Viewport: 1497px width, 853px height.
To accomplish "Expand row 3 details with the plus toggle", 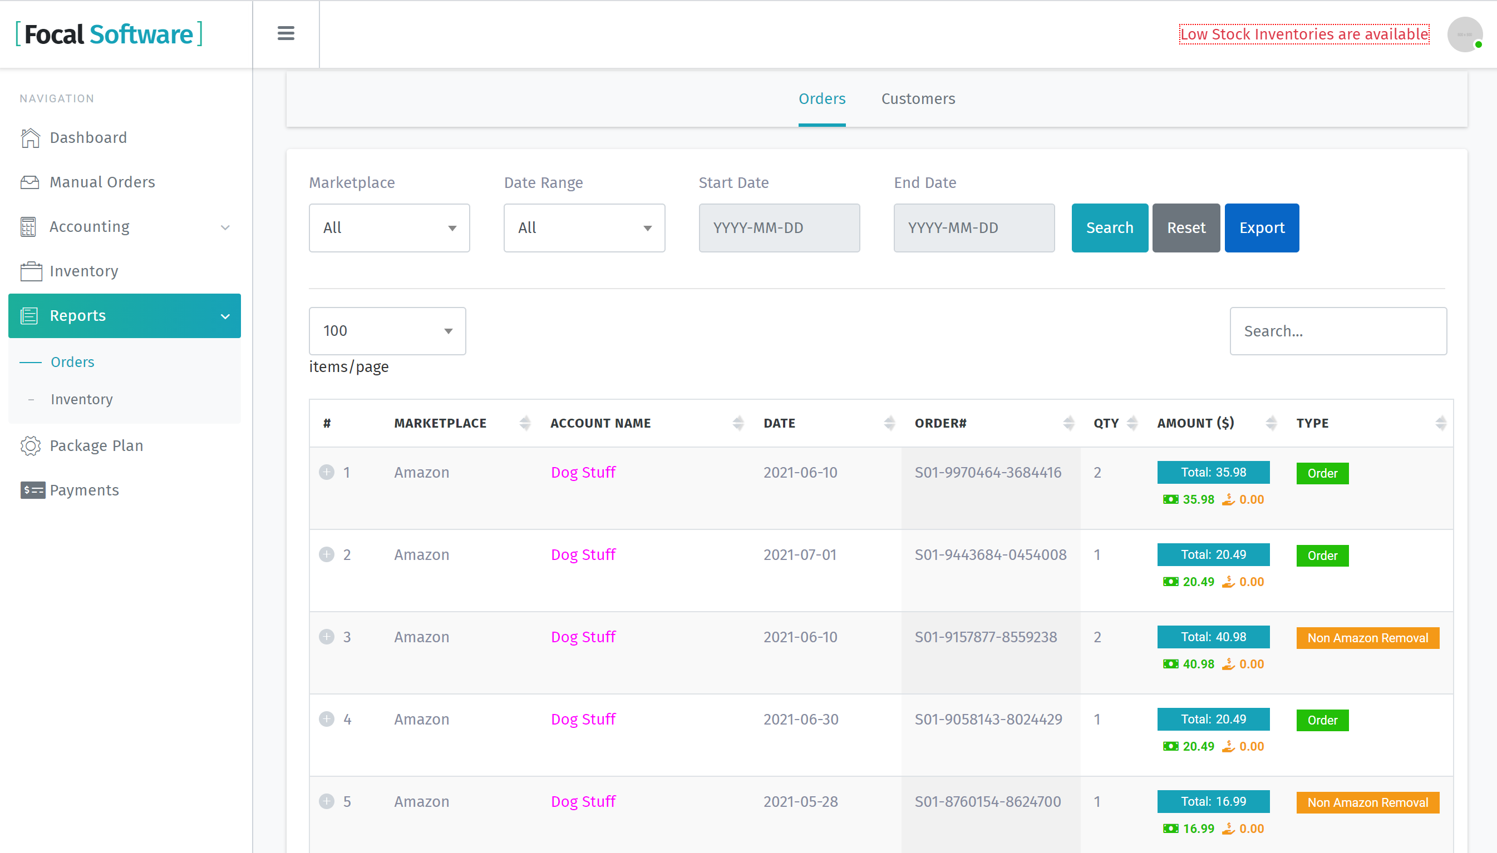I will 327,637.
